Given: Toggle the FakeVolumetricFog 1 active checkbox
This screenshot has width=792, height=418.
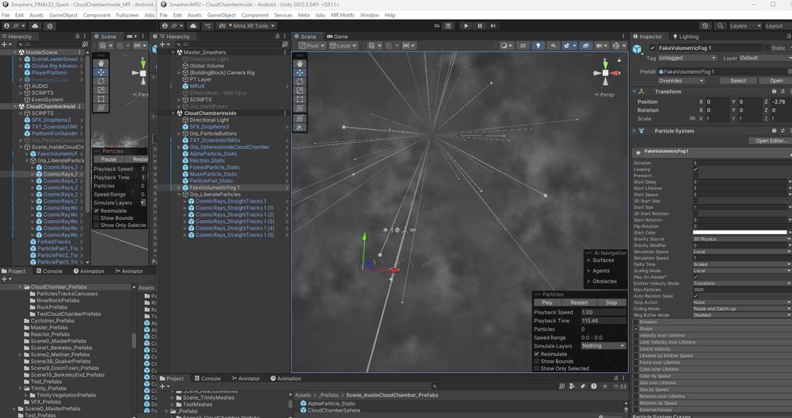Looking at the screenshot, I should click(x=652, y=48).
